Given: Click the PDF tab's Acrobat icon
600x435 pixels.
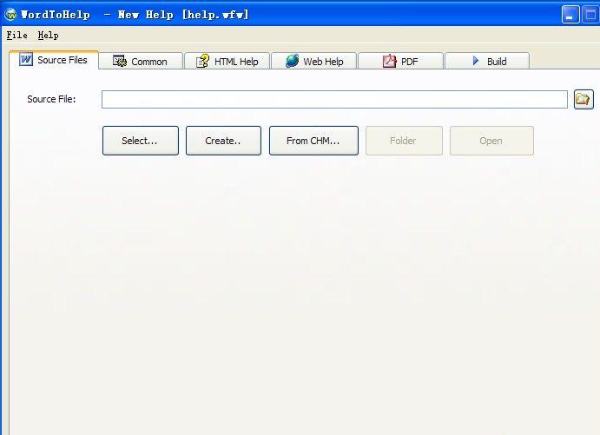Looking at the screenshot, I should tap(390, 62).
